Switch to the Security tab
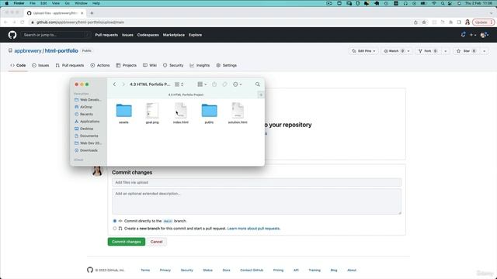This screenshot has width=497, height=279. (x=173, y=65)
